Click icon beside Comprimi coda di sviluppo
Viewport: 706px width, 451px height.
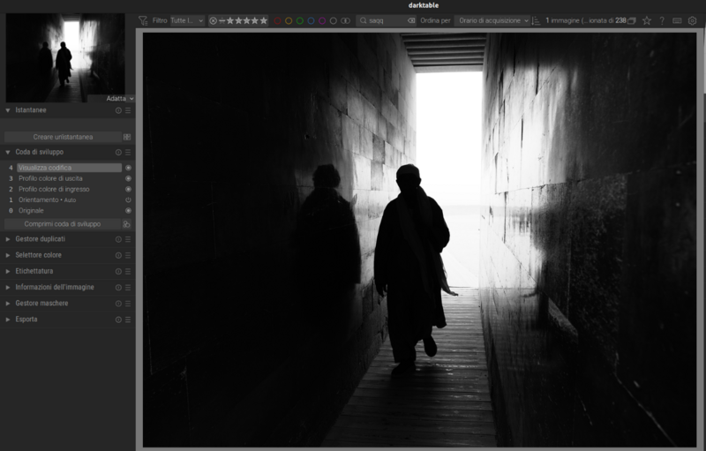[128, 224]
